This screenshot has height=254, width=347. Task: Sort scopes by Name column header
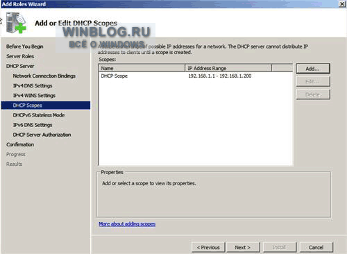(x=142, y=68)
